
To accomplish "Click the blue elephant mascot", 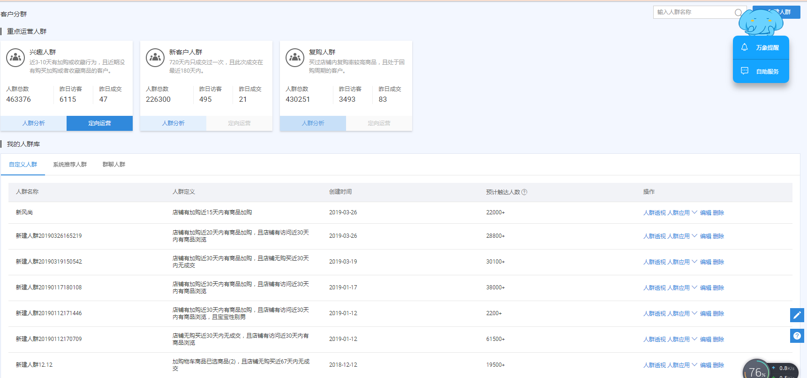I will point(761,22).
